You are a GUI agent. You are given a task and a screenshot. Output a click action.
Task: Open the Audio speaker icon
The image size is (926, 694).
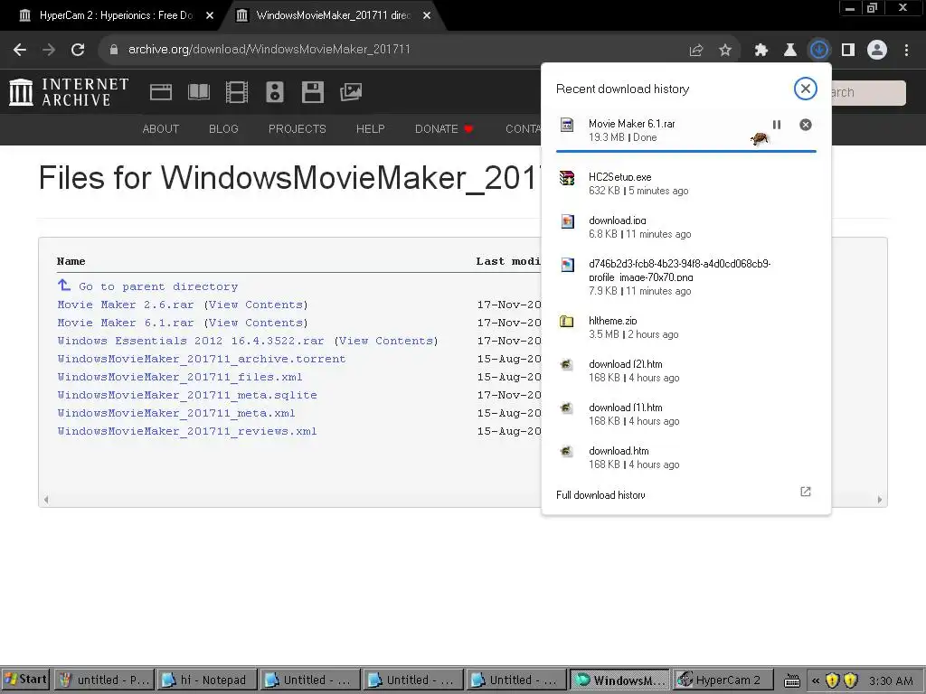pos(275,92)
